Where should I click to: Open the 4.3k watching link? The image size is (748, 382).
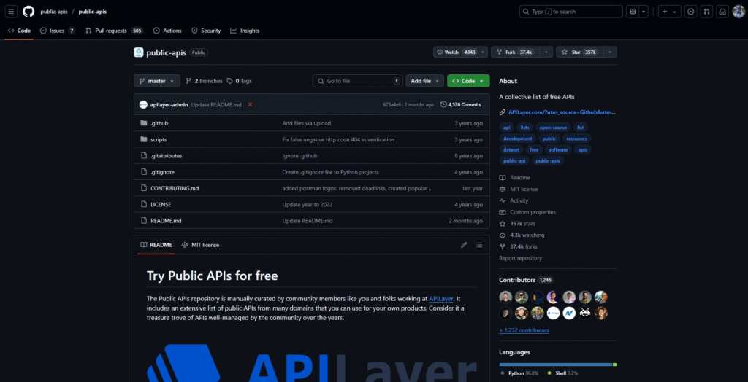tap(522, 235)
